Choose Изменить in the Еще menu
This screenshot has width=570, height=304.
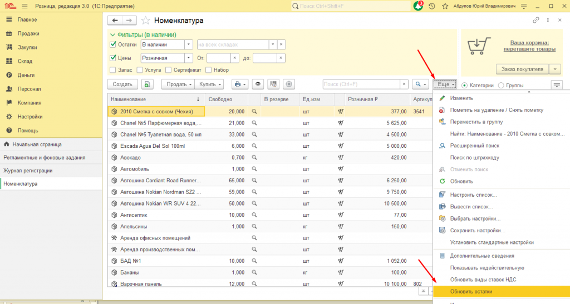point(461,98)
